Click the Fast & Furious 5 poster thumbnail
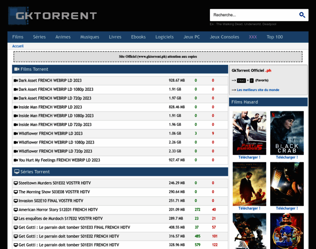 (249, 133)
